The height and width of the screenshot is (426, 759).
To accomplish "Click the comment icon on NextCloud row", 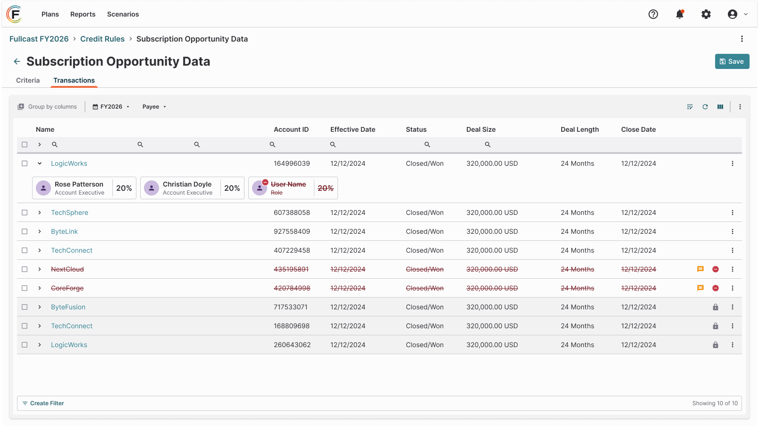I will tap(700, 269).
